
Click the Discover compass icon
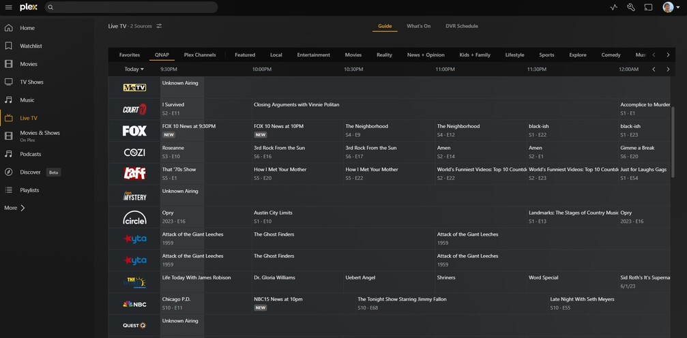8,172
